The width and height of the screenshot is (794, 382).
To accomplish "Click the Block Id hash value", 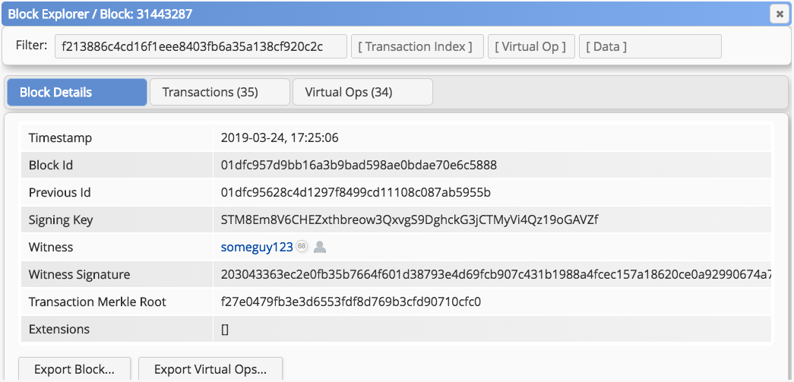I will (x=359, y=165).
